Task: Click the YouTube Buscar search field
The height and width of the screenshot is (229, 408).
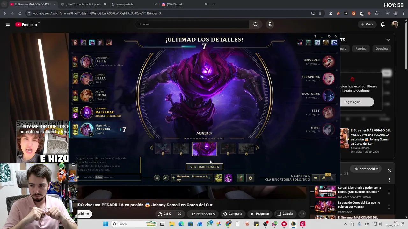Action: (192, 24)
